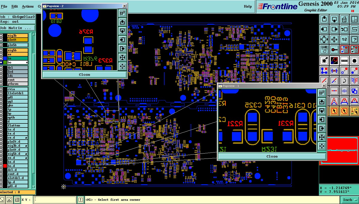The image size is (359, 204).
Task: Toggle the pln5b layer checkbox
Action: (1, 45)
